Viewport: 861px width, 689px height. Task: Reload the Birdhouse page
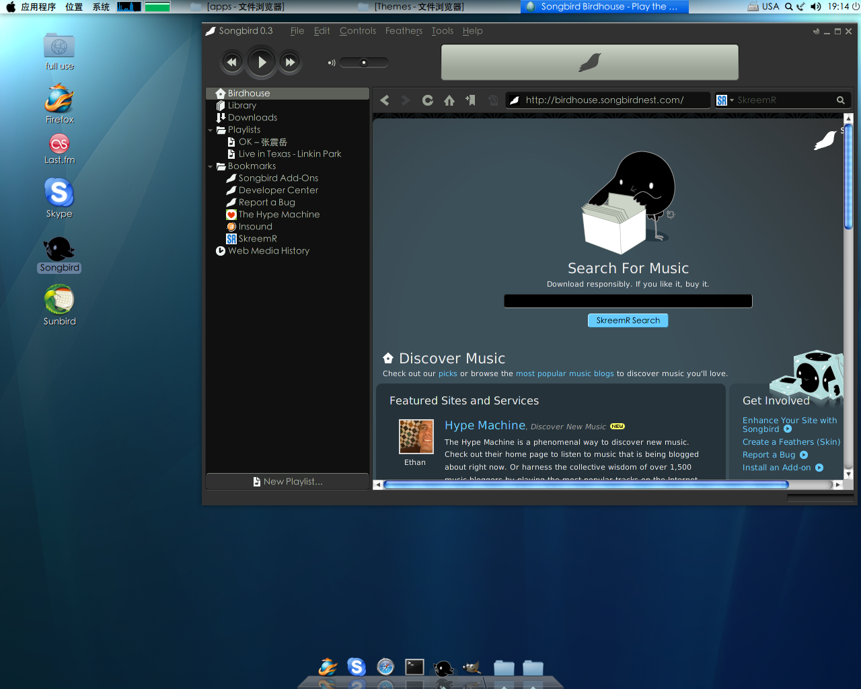427,100
